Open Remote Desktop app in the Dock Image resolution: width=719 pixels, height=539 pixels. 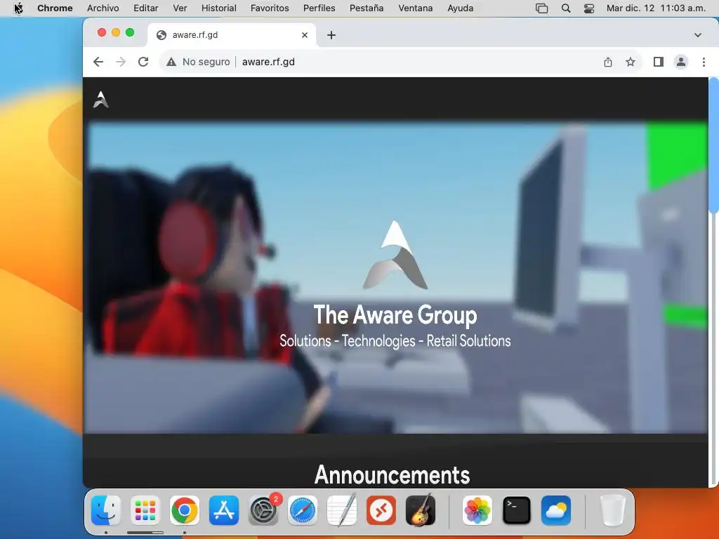381,510
